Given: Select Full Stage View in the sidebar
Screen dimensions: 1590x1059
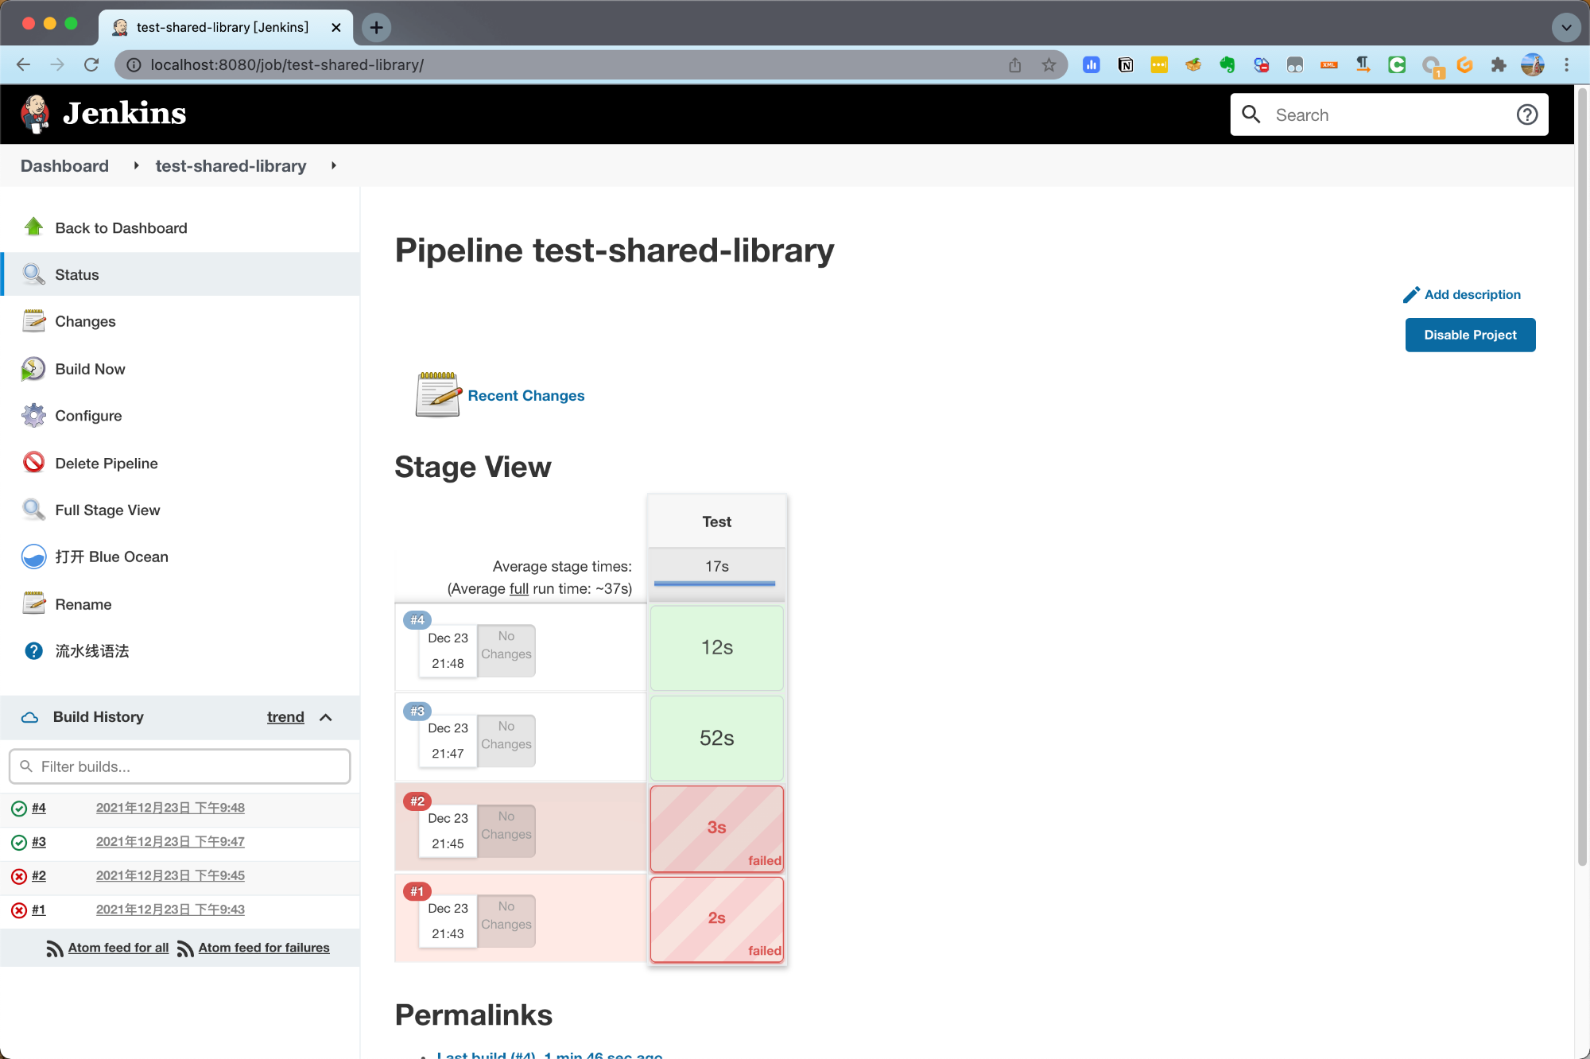Looking at the screenshot, I should pyautogui.click(x=107, y=510).
